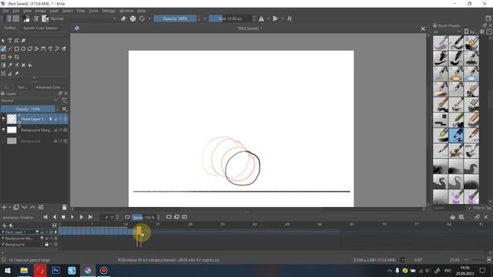The image size is (493, 277).
Task: Toggle eraser mode in the top toolbar
Action: pos(123,18)
